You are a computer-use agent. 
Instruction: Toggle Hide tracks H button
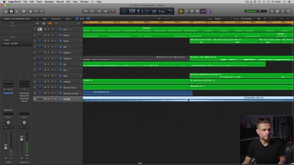click(x=50, y=24)
